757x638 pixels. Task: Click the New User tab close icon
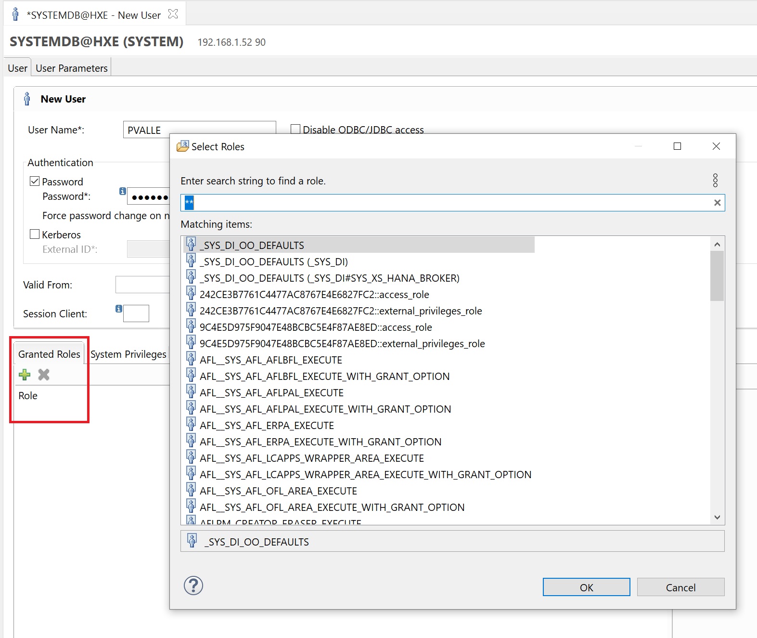[173, 14]
